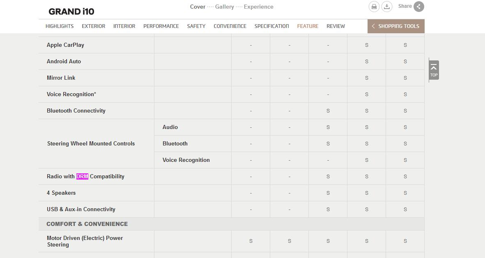Click Steering Wheel Mounted Controls label
Screen dimensions: 485x258
(91, 143)
